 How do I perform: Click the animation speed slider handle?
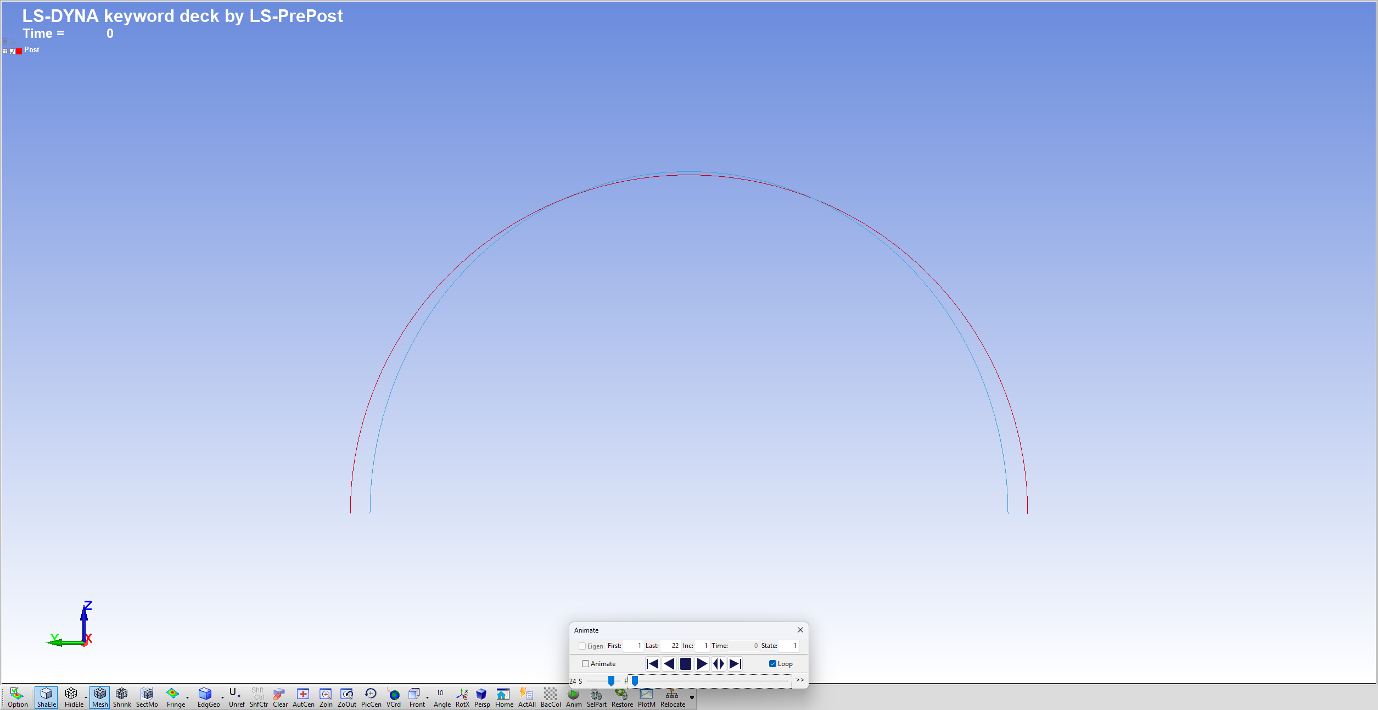[611, 681]
